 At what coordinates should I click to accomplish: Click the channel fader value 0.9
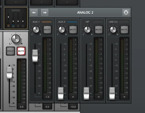point(22,107)
